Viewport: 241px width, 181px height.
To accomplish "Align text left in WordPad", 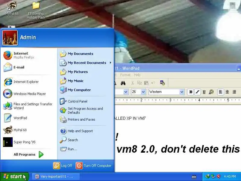I will tap(221, 92).
